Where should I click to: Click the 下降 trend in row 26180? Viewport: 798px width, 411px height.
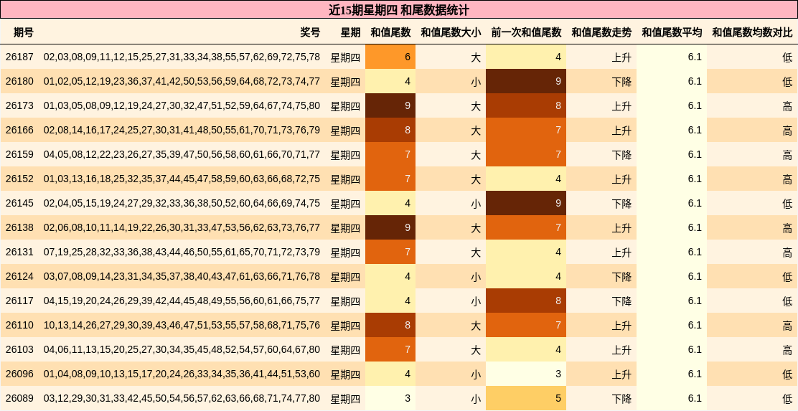tap(621, 81)
